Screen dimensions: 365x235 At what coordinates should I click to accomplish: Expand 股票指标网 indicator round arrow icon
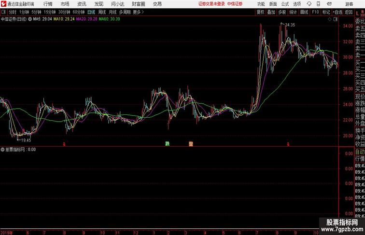point(2,150)
